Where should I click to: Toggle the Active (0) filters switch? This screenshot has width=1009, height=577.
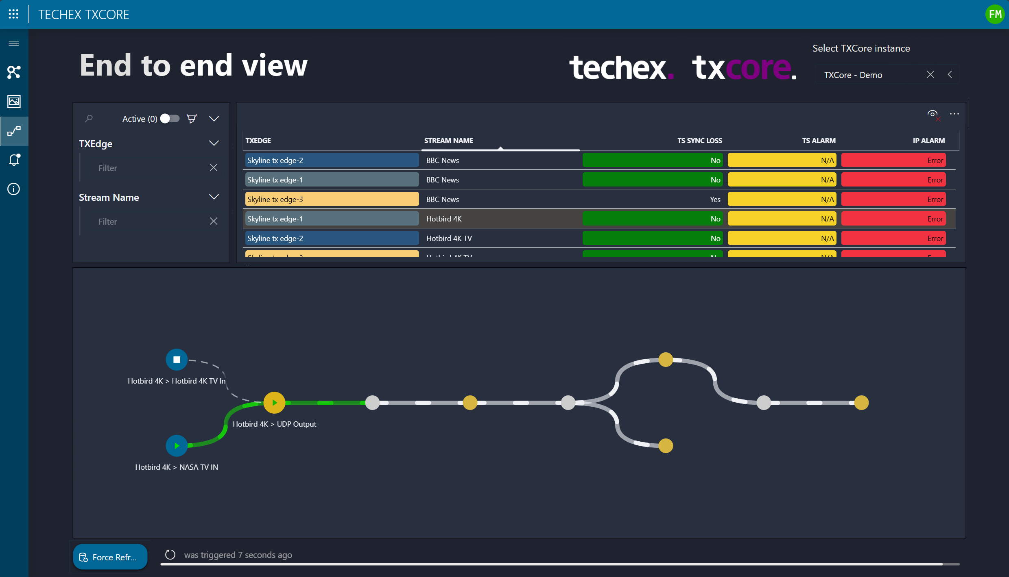[x=170, y=118]
